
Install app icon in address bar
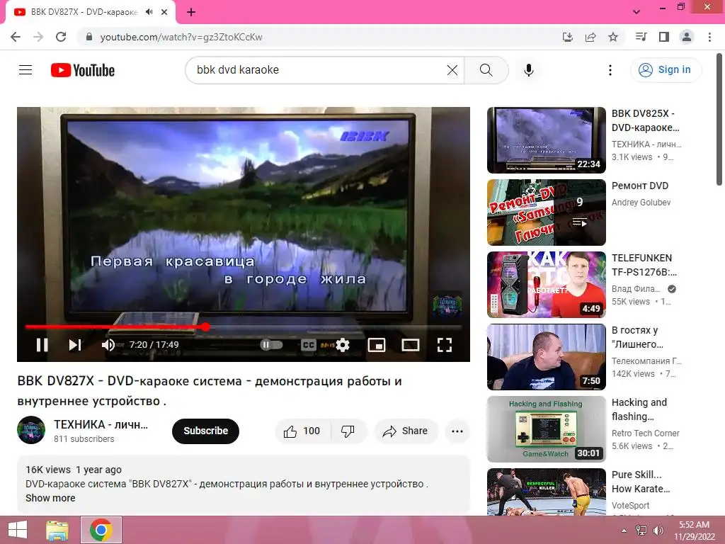pos(567,37)
